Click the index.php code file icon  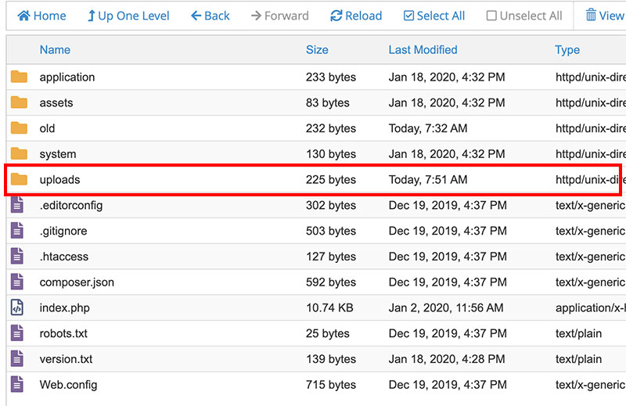[17, 308]
